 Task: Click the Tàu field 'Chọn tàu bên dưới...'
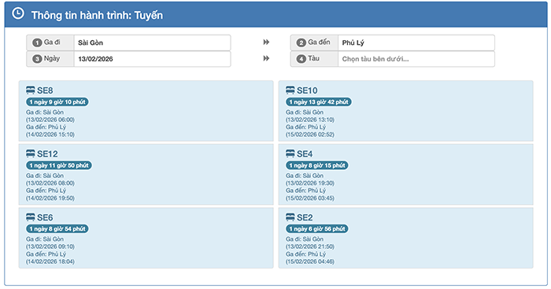click(x=416, y=59)
